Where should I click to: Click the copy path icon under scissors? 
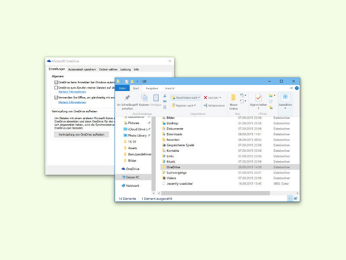pyautogui.click(x=165, y=101)
